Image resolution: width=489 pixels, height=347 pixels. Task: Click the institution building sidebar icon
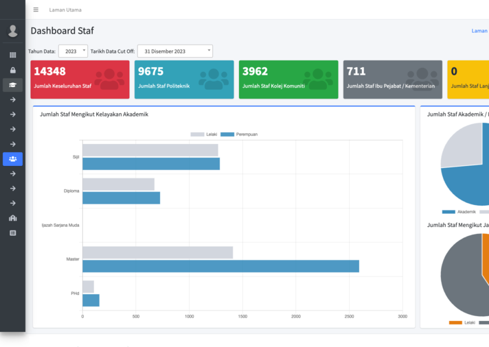click(x=12, y=218)
